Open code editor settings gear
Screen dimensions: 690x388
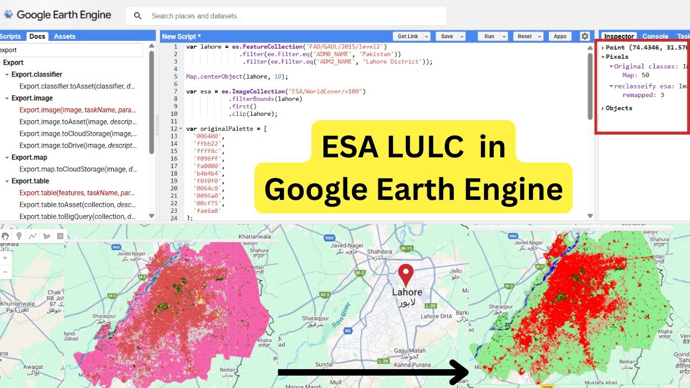coord(585,36)
